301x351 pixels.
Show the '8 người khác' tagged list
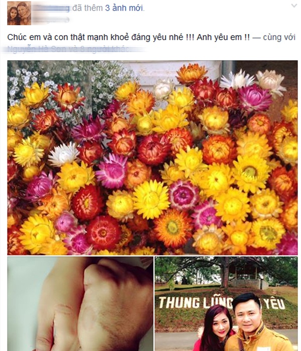point(104,49)
